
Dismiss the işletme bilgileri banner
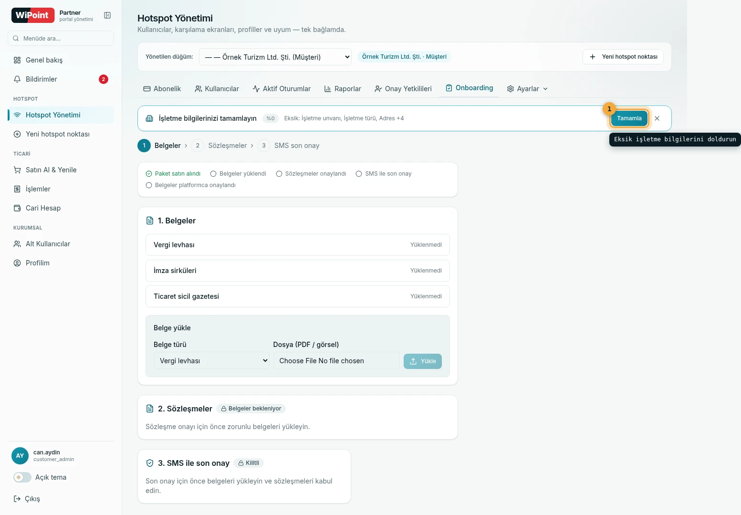[x=657, y=118]
